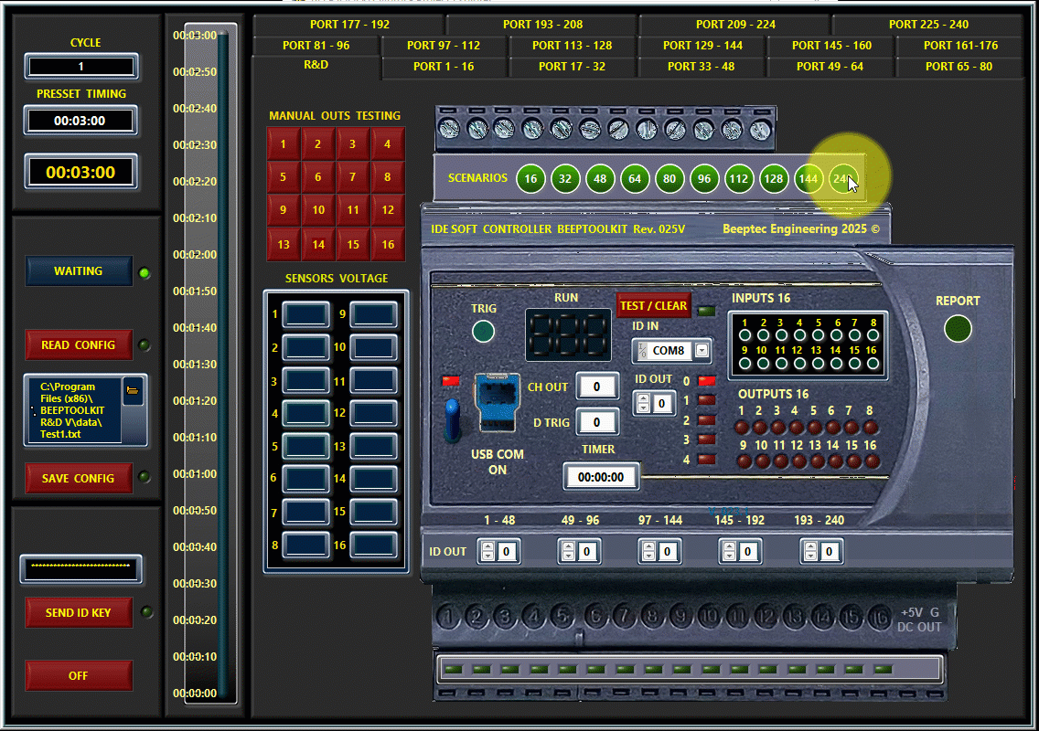This screenshot has width=1039, height=731.
Task: Toggle manual output 10 test button
Action: [x=318, y=210]
